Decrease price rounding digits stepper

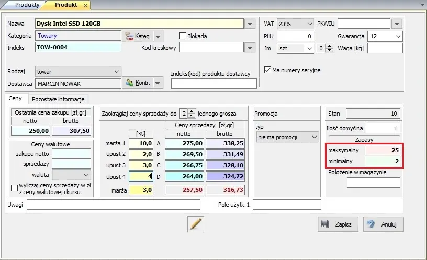[x=192, y=116]
